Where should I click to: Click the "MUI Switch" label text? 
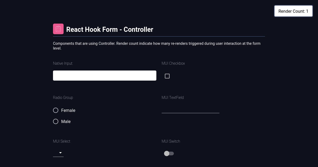coord(171,141)
